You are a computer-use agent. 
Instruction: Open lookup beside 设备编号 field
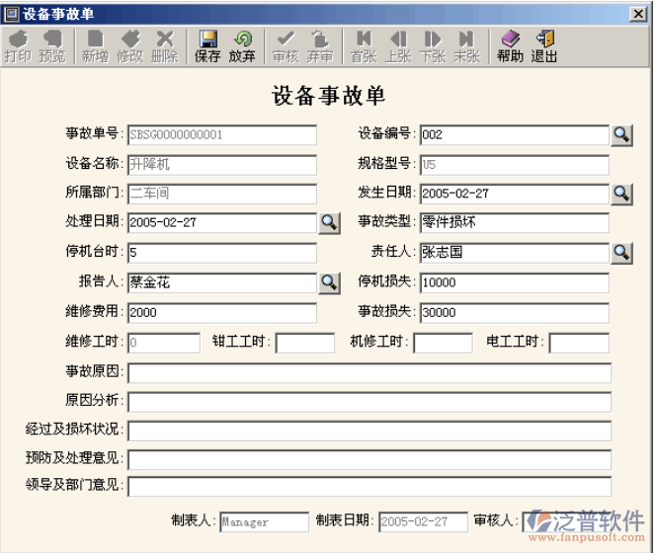point(621,135)
